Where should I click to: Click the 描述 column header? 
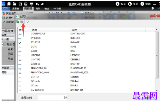point(74,30)
